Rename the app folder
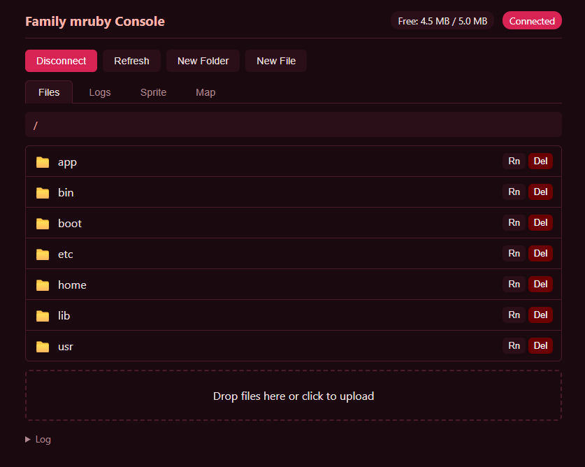Screen dimensions: 585x467 (514, 161)
